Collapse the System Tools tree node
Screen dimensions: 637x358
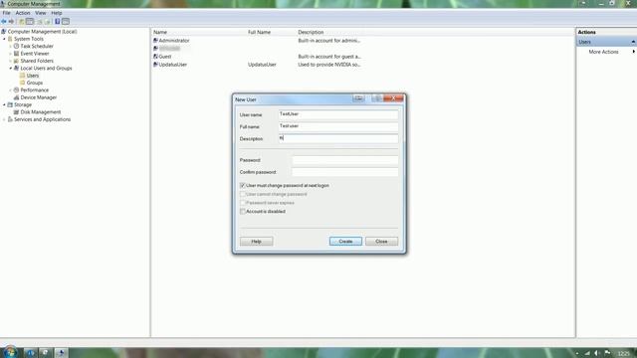pos(4,39)
